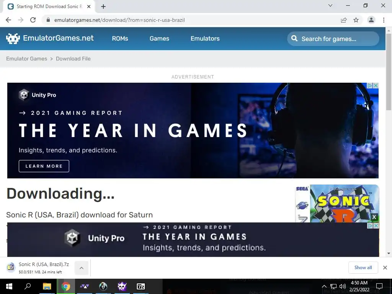The width and height of the screenshot is (392, 294).
Task: Open Windows Start menu
Action: tap(9, 286)
